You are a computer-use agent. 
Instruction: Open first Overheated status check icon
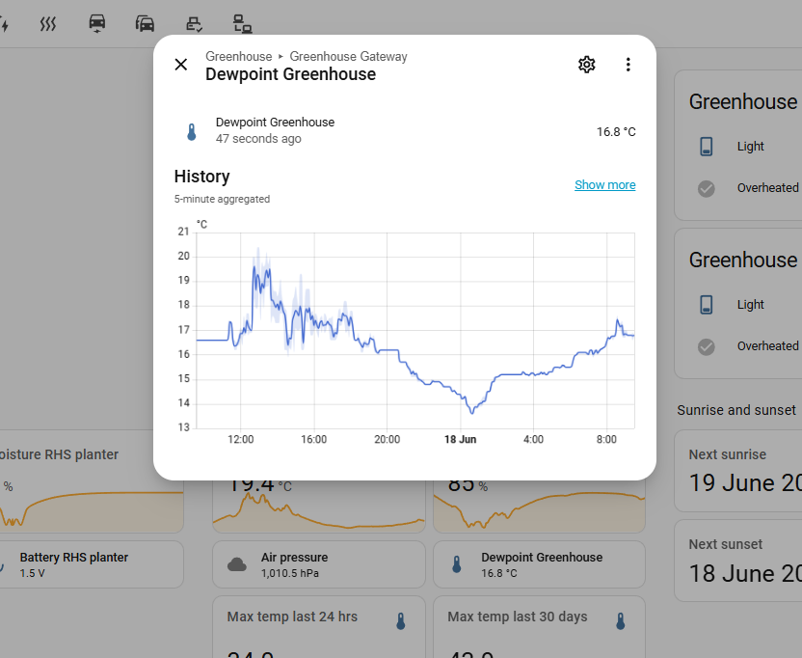(707, 188)
